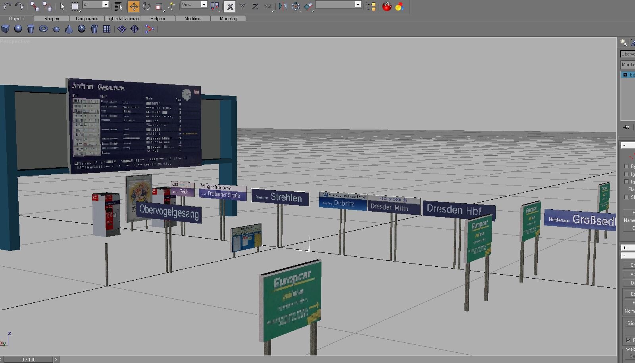The height and width of the screenshot is (363, 635).
Task: Select the large departures board object
Action: (x=134, y=126)
